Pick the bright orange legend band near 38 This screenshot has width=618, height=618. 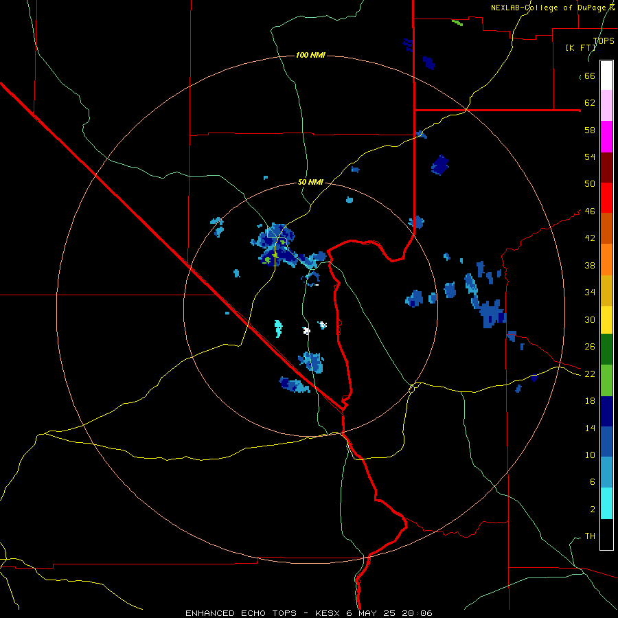pos(606,259)
